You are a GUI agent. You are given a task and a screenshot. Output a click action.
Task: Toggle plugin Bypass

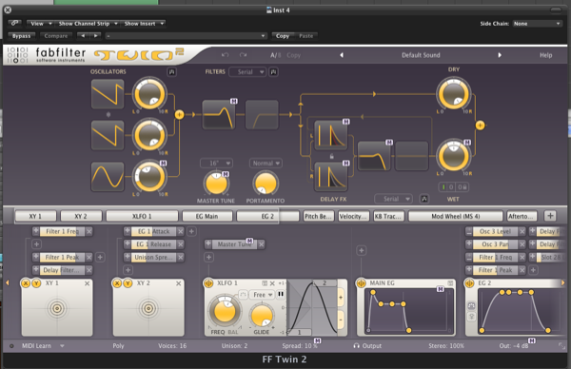tap(22, 35)
